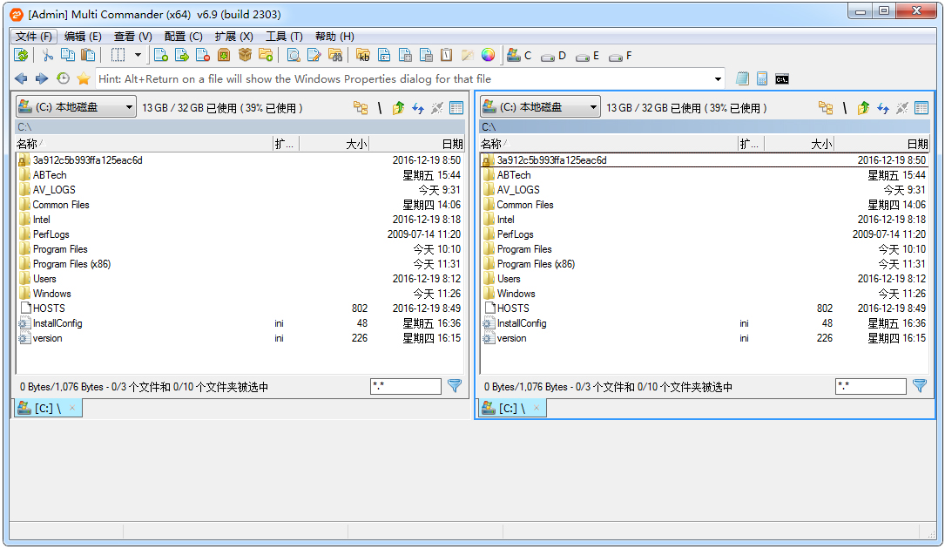Click the Paste clipboard icon

point(89,56)
